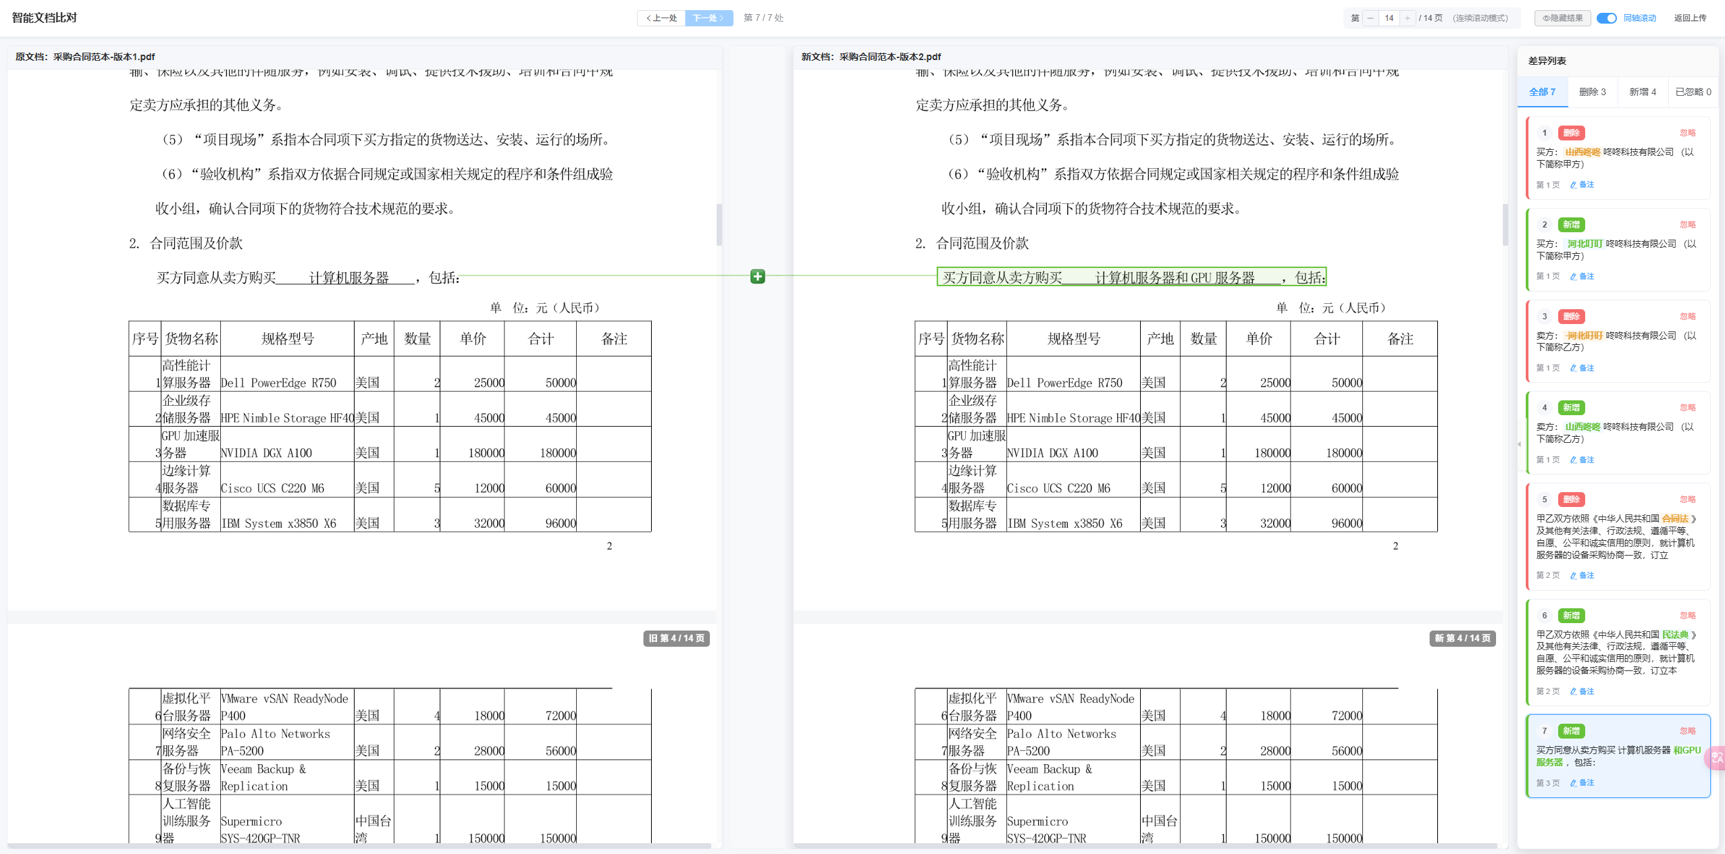Image resolution: width=1725 pixels, height=854 pixels.
Task: Click the green plus marker between documents
Action: (x=757, y=276)
